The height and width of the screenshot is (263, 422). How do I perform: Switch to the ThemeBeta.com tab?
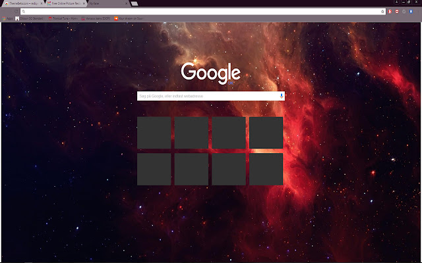click(x=23, y=3)
